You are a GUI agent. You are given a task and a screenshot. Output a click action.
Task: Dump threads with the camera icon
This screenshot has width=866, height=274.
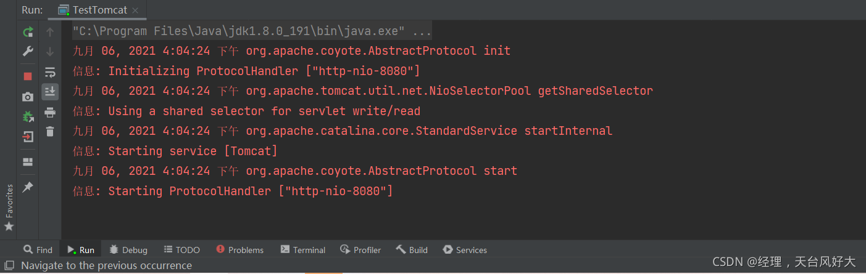[x=28, y=97]
